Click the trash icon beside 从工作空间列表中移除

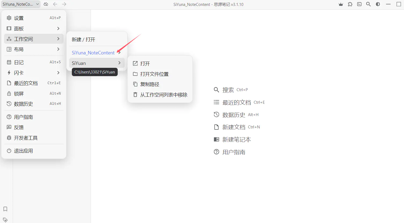pyautogui.click(x=135, y=95)
